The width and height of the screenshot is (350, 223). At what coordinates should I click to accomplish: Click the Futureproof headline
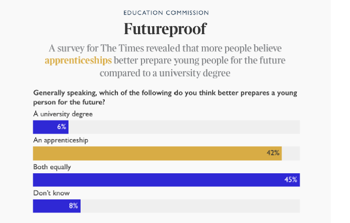click(x=165, y=29)
